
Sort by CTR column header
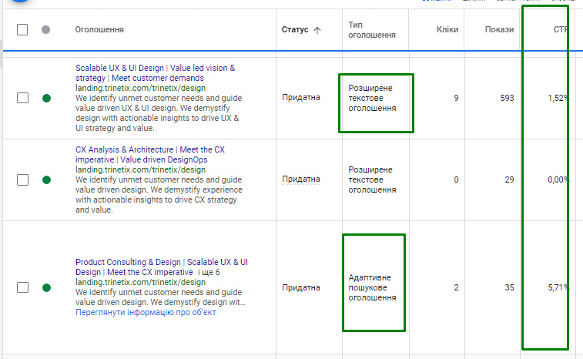[561, 29]
